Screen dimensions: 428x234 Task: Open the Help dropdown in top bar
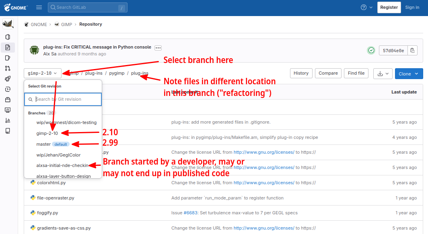click(366, 7)
